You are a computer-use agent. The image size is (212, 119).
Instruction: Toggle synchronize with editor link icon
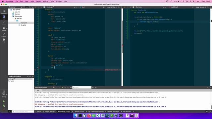27,7
